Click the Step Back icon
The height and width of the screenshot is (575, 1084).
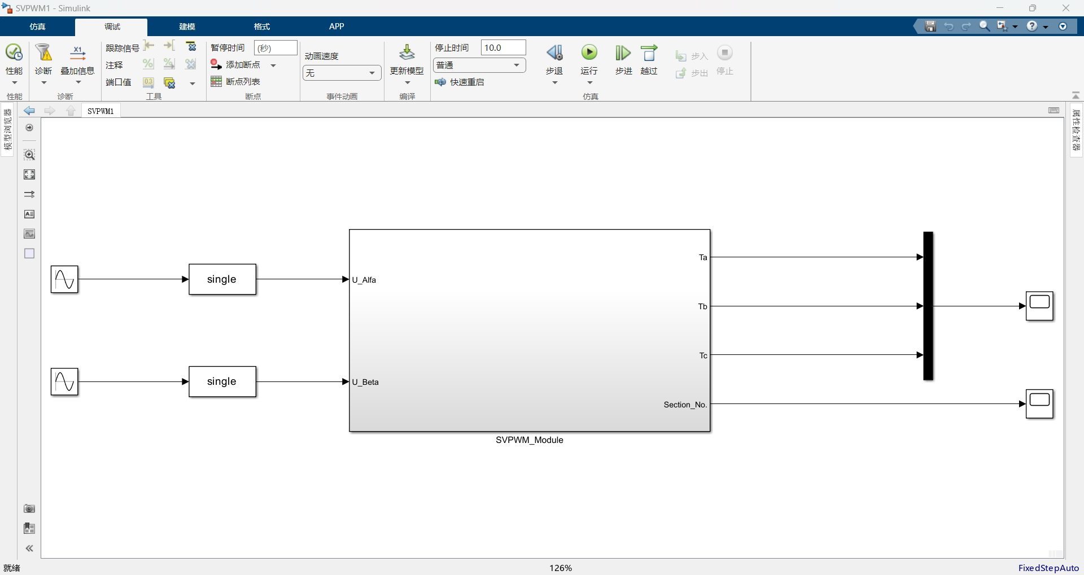point(554,53)
